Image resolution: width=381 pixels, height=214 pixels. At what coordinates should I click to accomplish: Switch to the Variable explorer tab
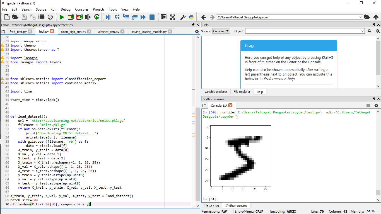tap(216, 92)
